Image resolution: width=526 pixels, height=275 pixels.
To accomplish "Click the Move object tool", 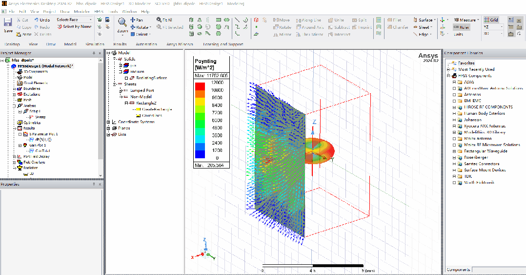I will click(x=281, y=20).
